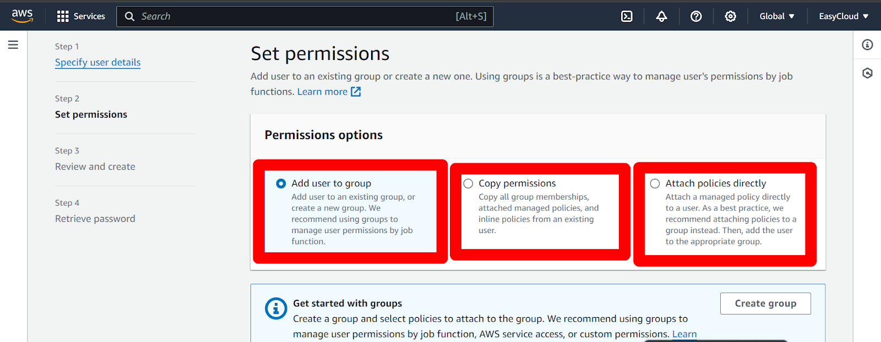Select the Add user to group radio
Screen dimensions: 881x342
pyautogui.click(x=281, y=184)
